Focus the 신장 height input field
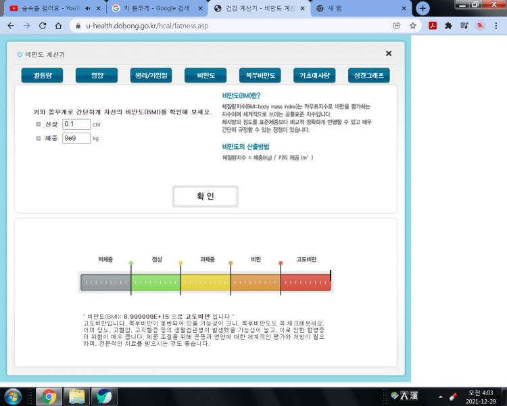This screenshot has height=406, width=507. pos(76,125)
